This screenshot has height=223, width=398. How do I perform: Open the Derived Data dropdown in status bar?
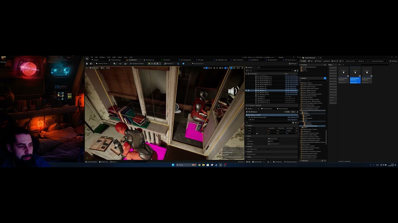(x=259, y=162)
